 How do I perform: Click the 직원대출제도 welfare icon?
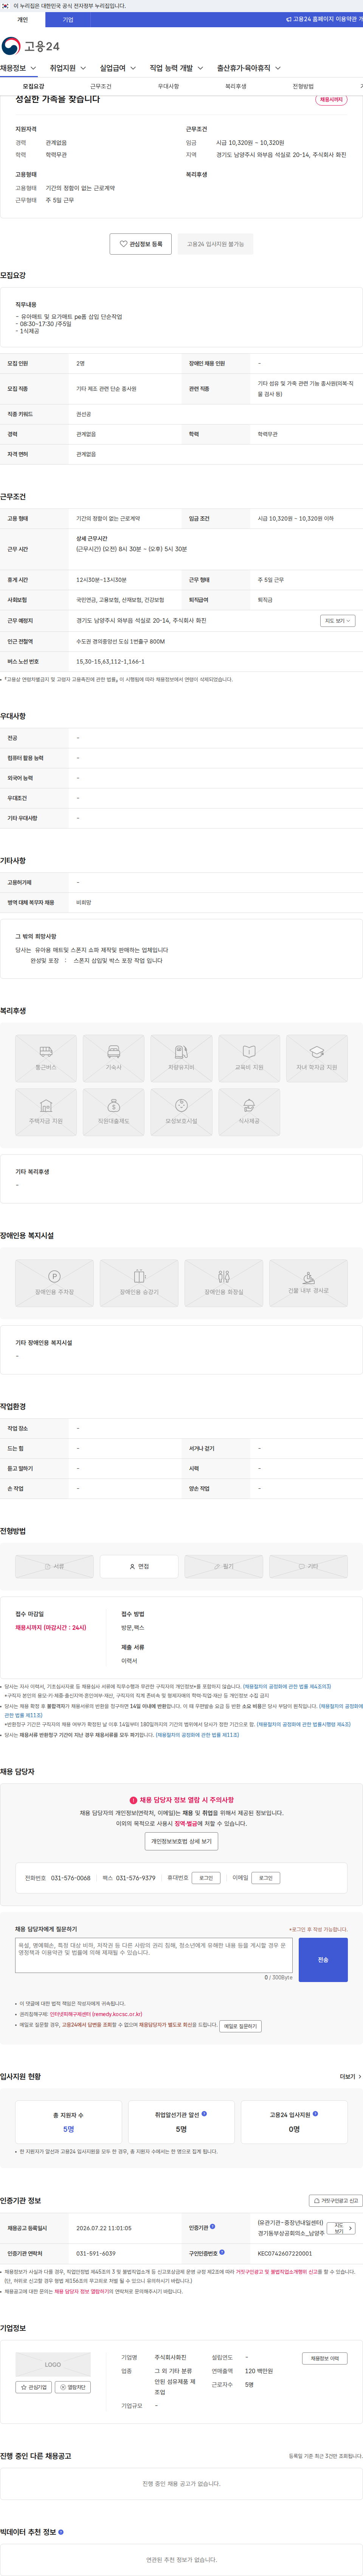(113, 1112)
